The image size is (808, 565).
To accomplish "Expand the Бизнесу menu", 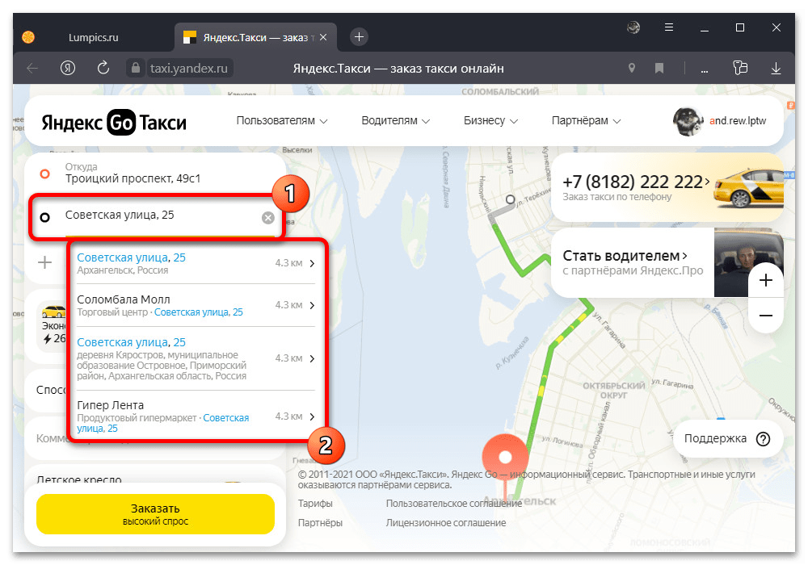I will point(490,120).
